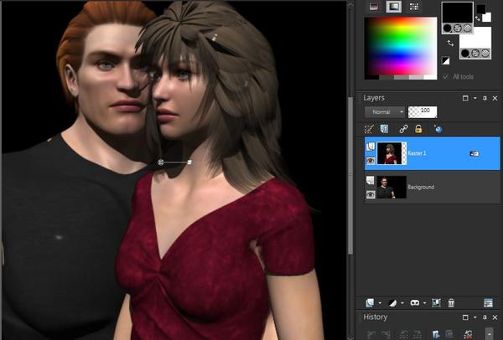Delete layer with the trash icon

451,302
